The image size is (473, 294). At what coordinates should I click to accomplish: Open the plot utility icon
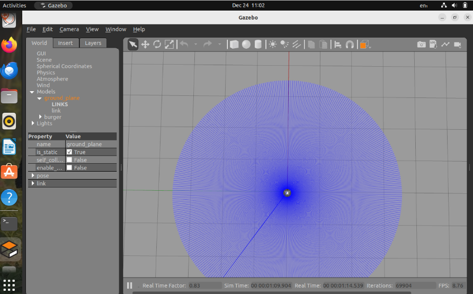click(445, 44)
